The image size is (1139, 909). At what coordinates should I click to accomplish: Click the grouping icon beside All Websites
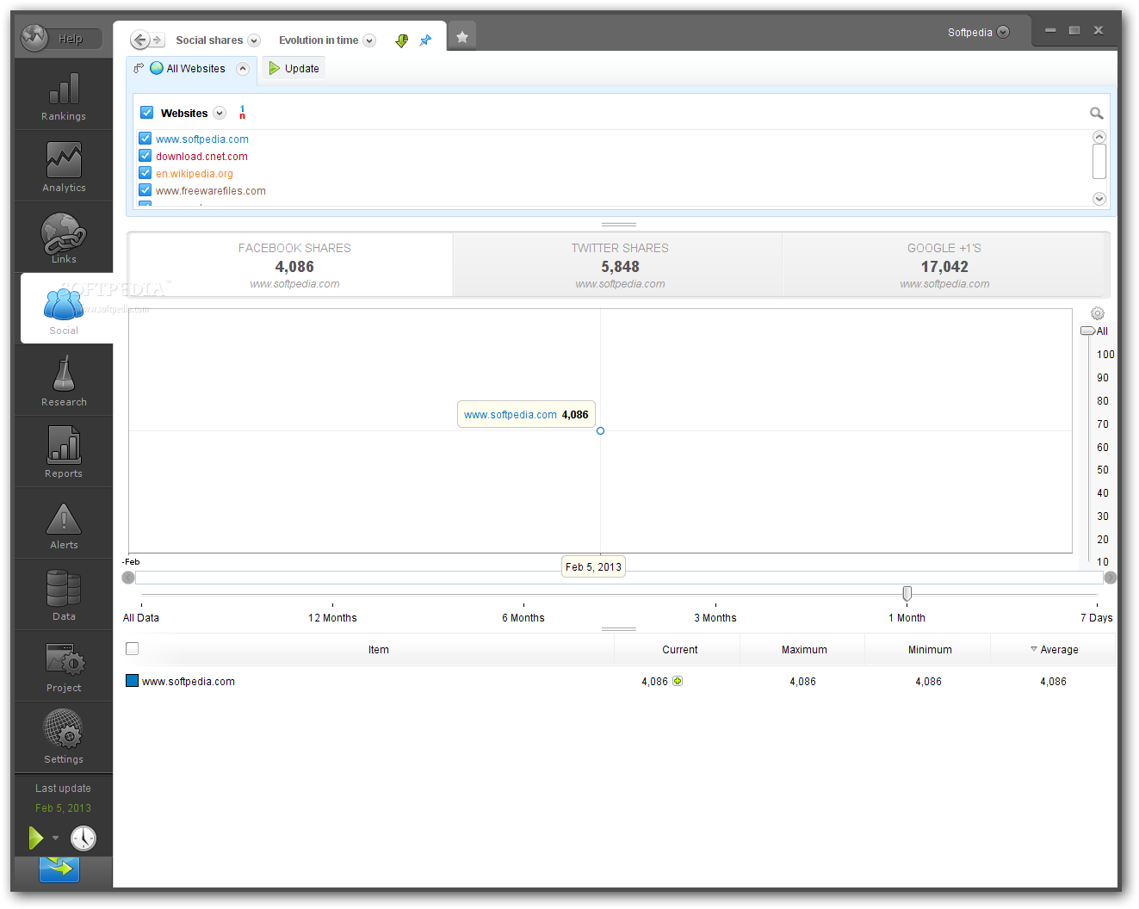(139, 68)
